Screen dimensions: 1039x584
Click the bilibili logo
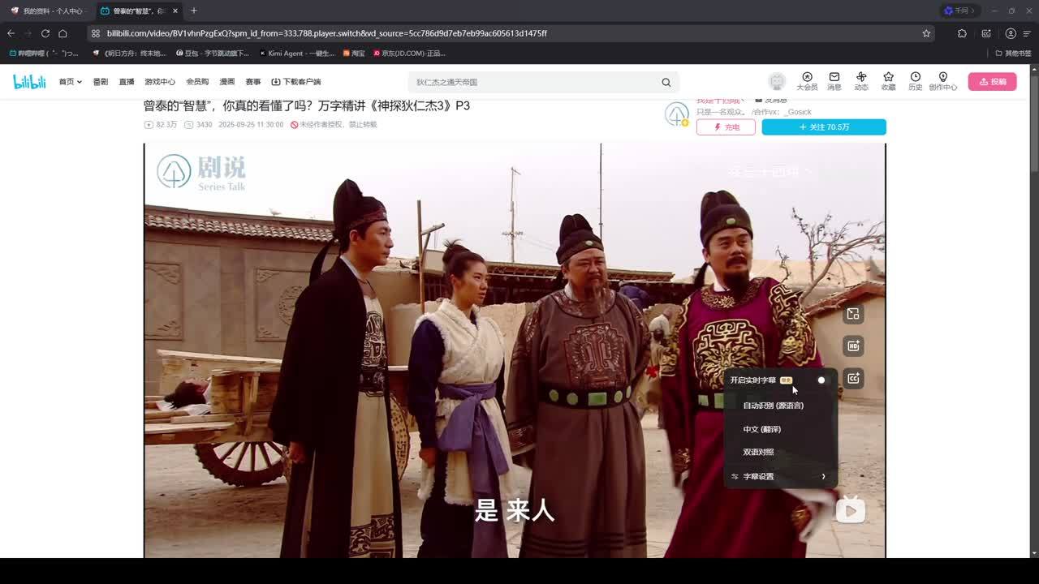coord(29,81)
